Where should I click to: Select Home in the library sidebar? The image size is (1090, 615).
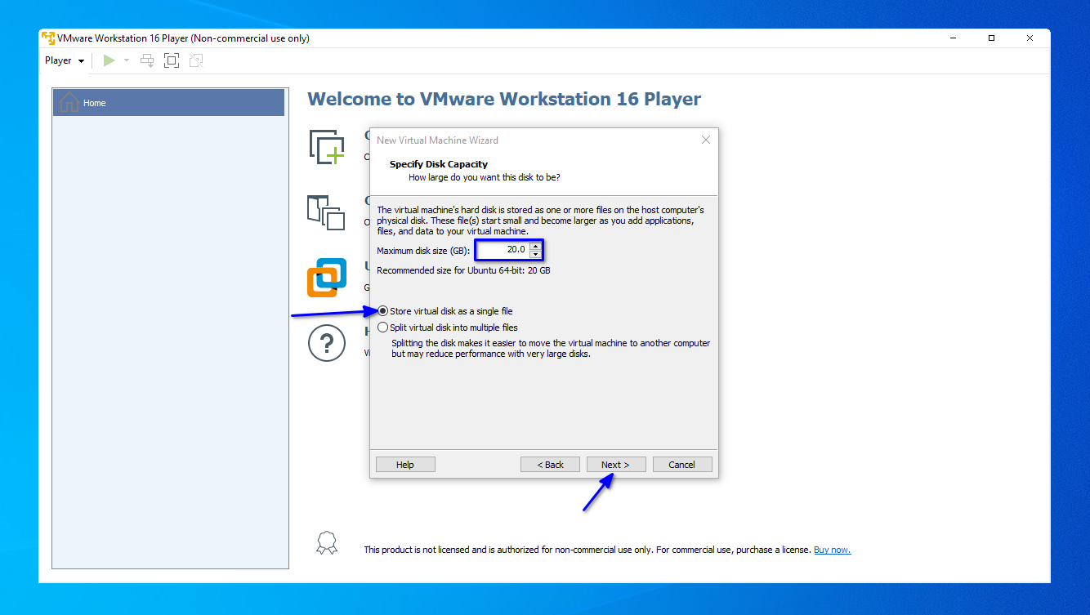(x=169, y=103)
